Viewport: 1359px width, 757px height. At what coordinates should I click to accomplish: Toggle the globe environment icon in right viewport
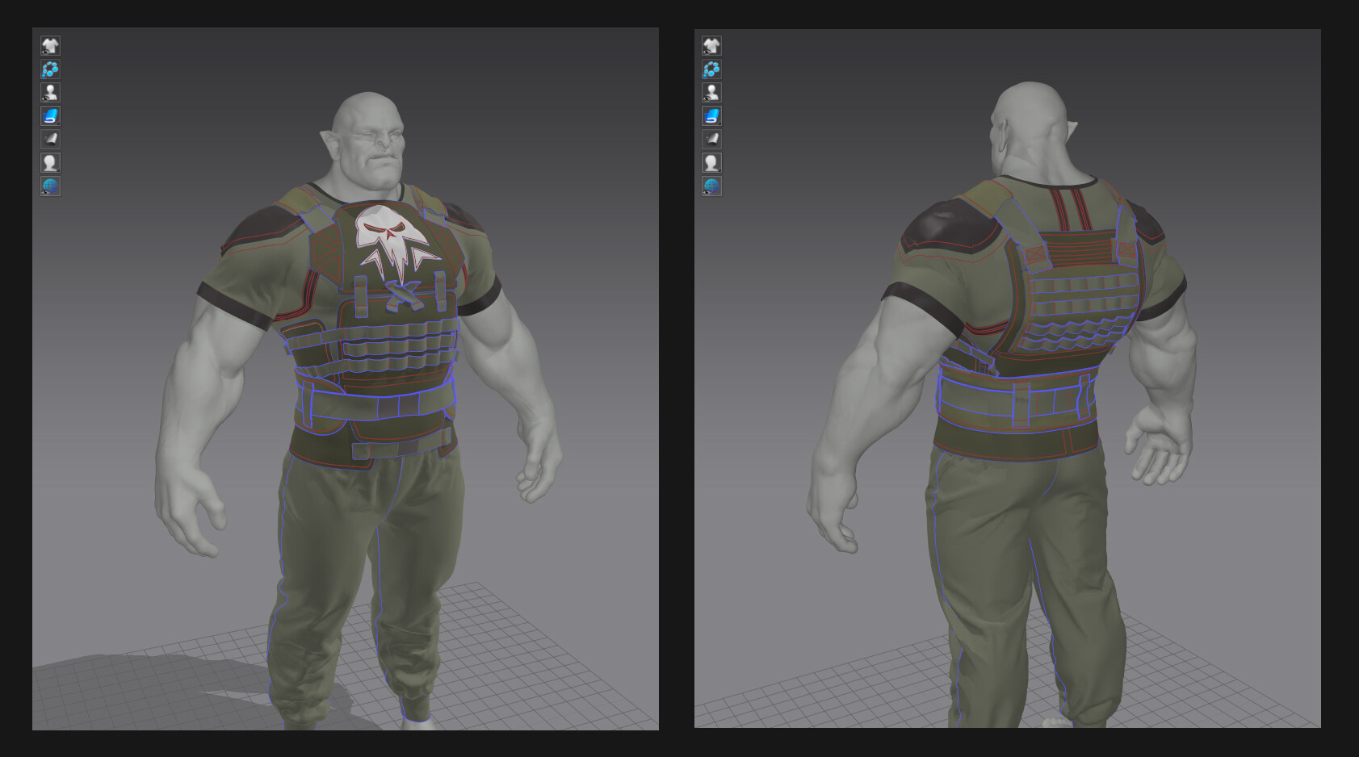coord(711,183)
